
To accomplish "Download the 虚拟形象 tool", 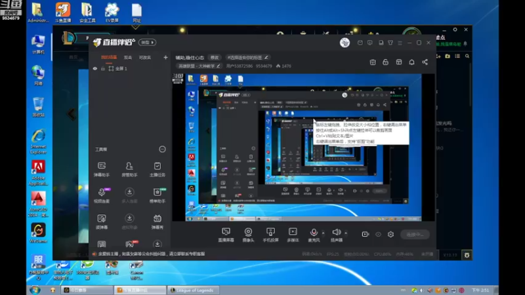I will pyautogui.click(x=129, y=222).
